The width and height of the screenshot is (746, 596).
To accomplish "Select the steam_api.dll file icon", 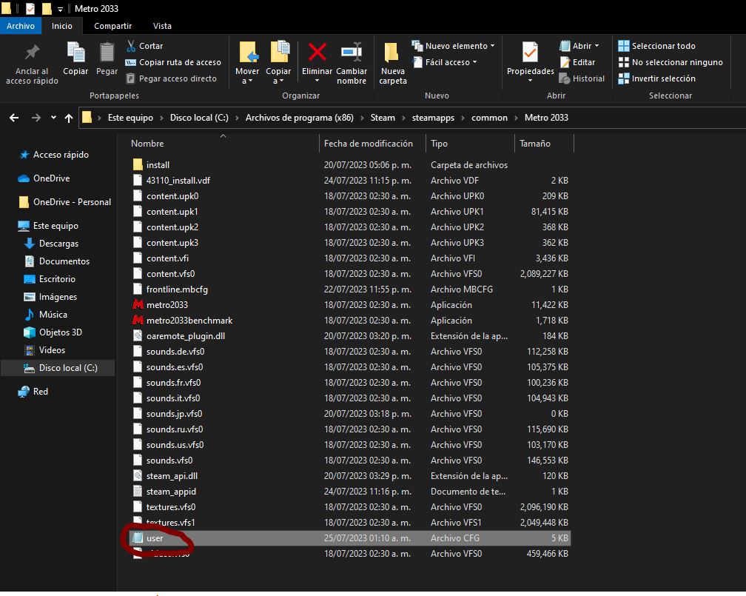I will 138,476.
